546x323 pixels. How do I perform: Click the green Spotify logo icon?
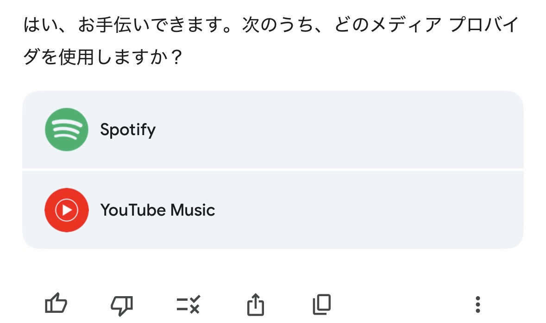click(66, 129)
